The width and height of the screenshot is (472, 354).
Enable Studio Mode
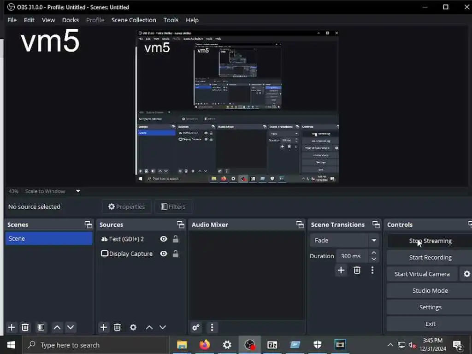tap(430, 290)
